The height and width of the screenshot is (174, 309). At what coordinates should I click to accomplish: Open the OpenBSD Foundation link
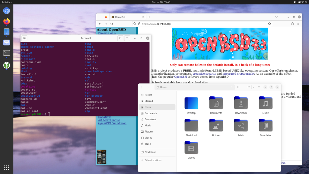(x=112, y=123)
